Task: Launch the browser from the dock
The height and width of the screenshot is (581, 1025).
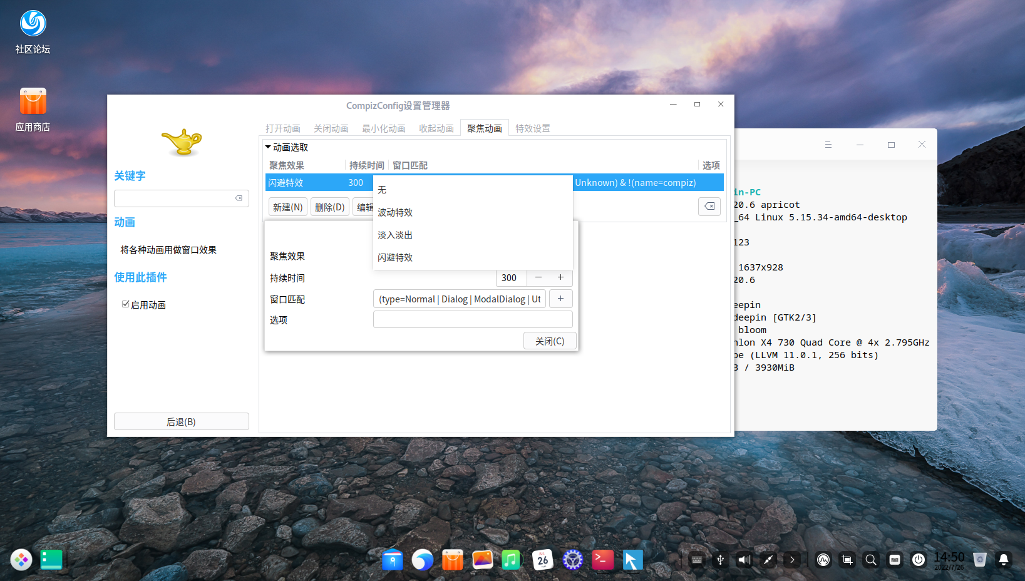Action: point(423,560)
